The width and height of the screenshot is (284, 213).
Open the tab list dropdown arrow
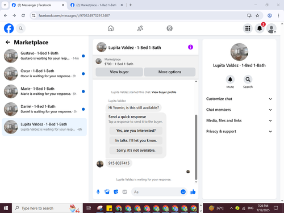coord(5,5)
